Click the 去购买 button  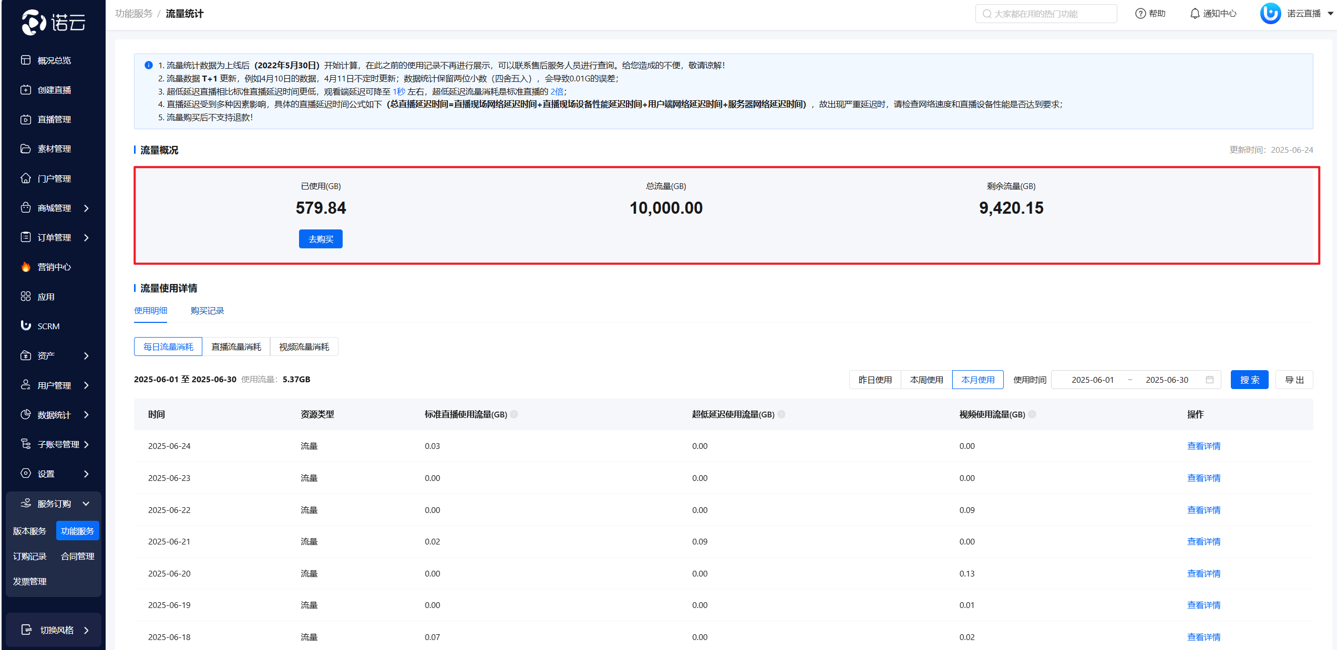pos(321,239)
